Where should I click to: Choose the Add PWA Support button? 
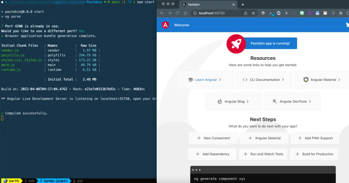(x=315, y=138)
